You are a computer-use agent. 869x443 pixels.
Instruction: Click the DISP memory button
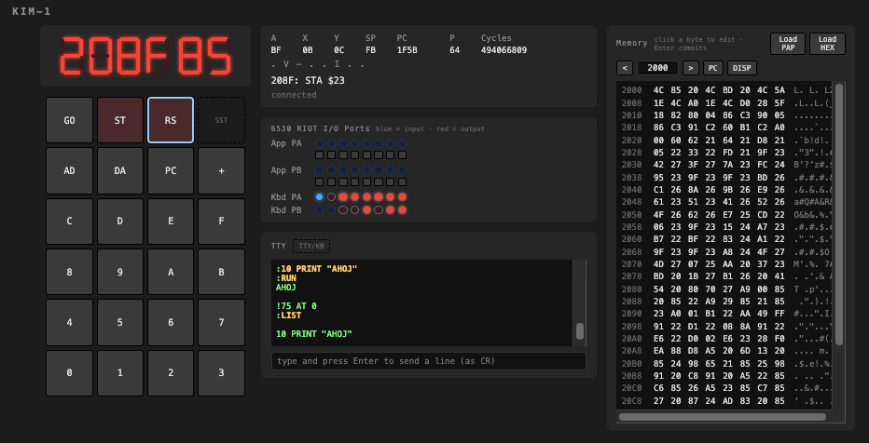pyautogui.click(x=742, y=68)
